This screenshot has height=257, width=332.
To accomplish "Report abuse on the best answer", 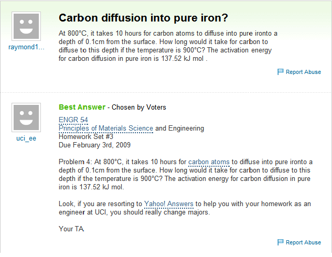I will 303,242.
